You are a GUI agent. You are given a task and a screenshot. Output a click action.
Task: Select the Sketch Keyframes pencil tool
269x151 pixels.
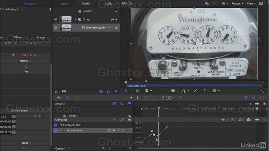(122, 120)
